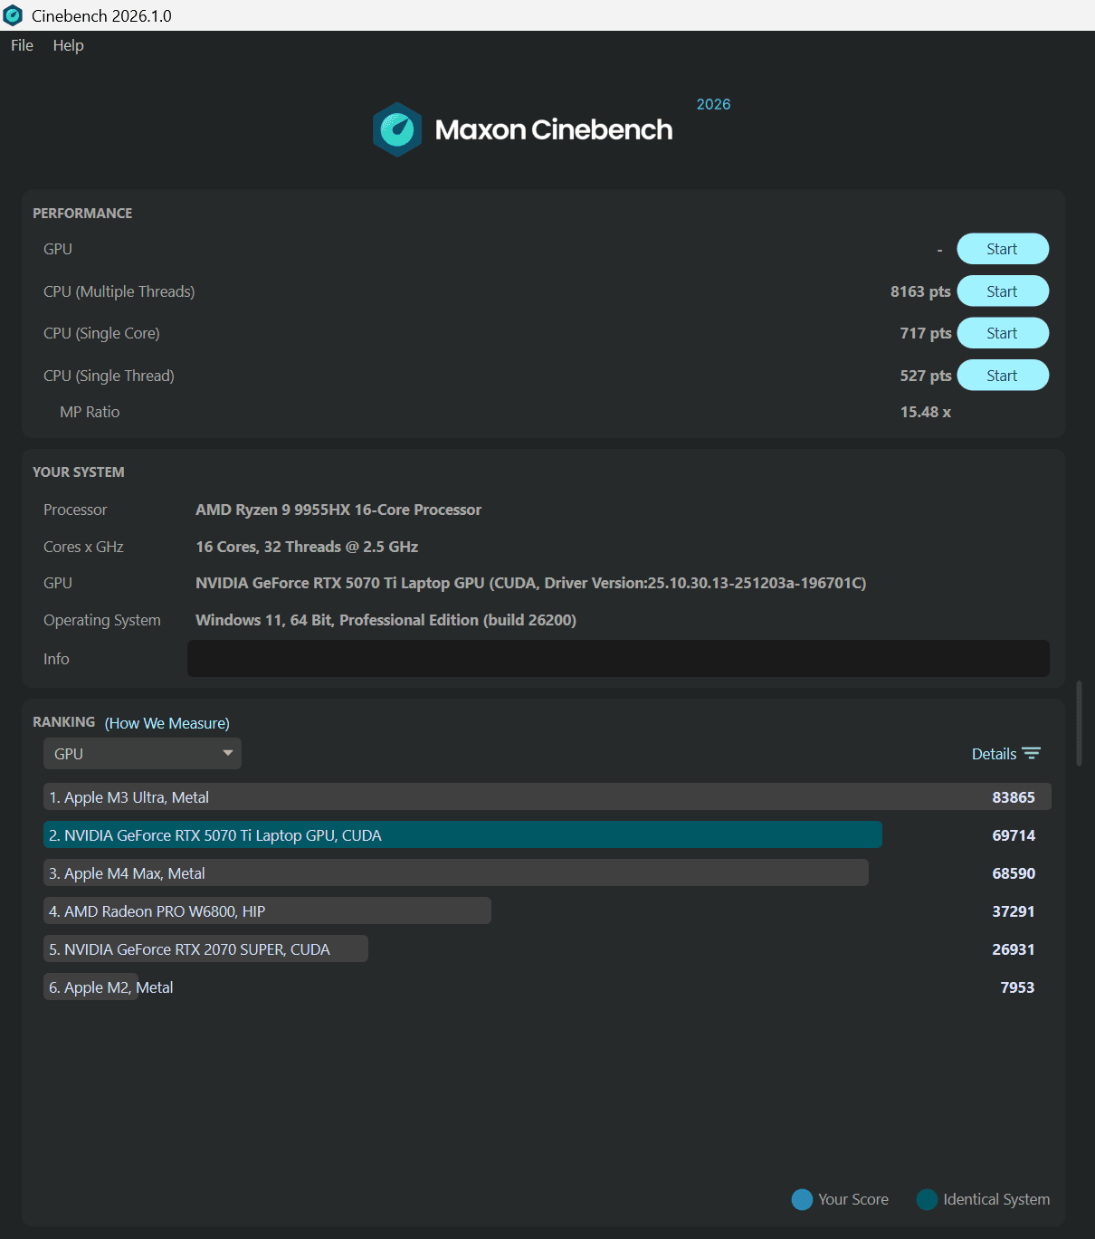This screenshot has width=1095, height=1239.
Task: Start the CPU Single Thread benchmark
Action: coord(1003,376)
